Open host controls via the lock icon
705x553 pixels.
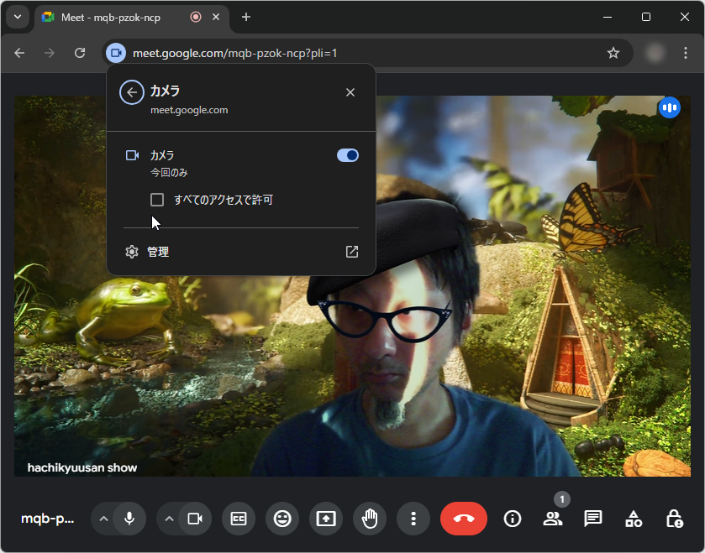coord(673,519)
